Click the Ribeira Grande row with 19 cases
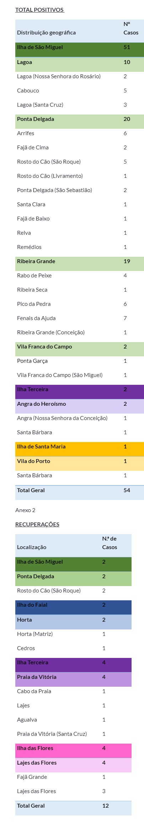 coord(80,264)
